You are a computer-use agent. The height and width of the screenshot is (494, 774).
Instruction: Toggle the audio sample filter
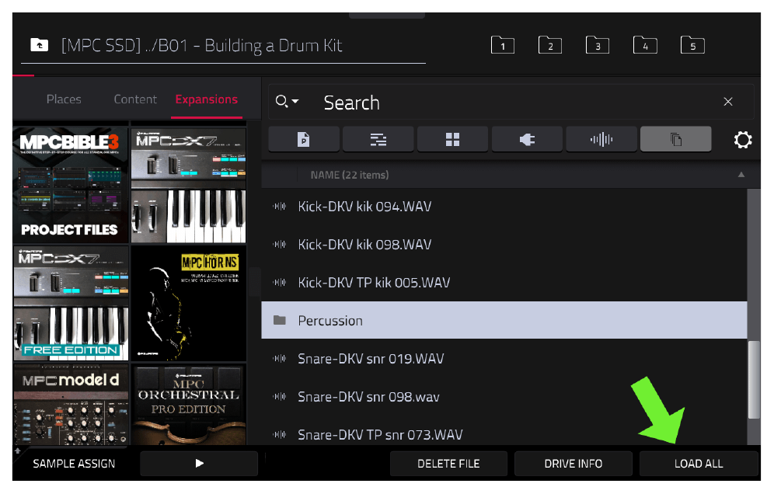[601, 139]
